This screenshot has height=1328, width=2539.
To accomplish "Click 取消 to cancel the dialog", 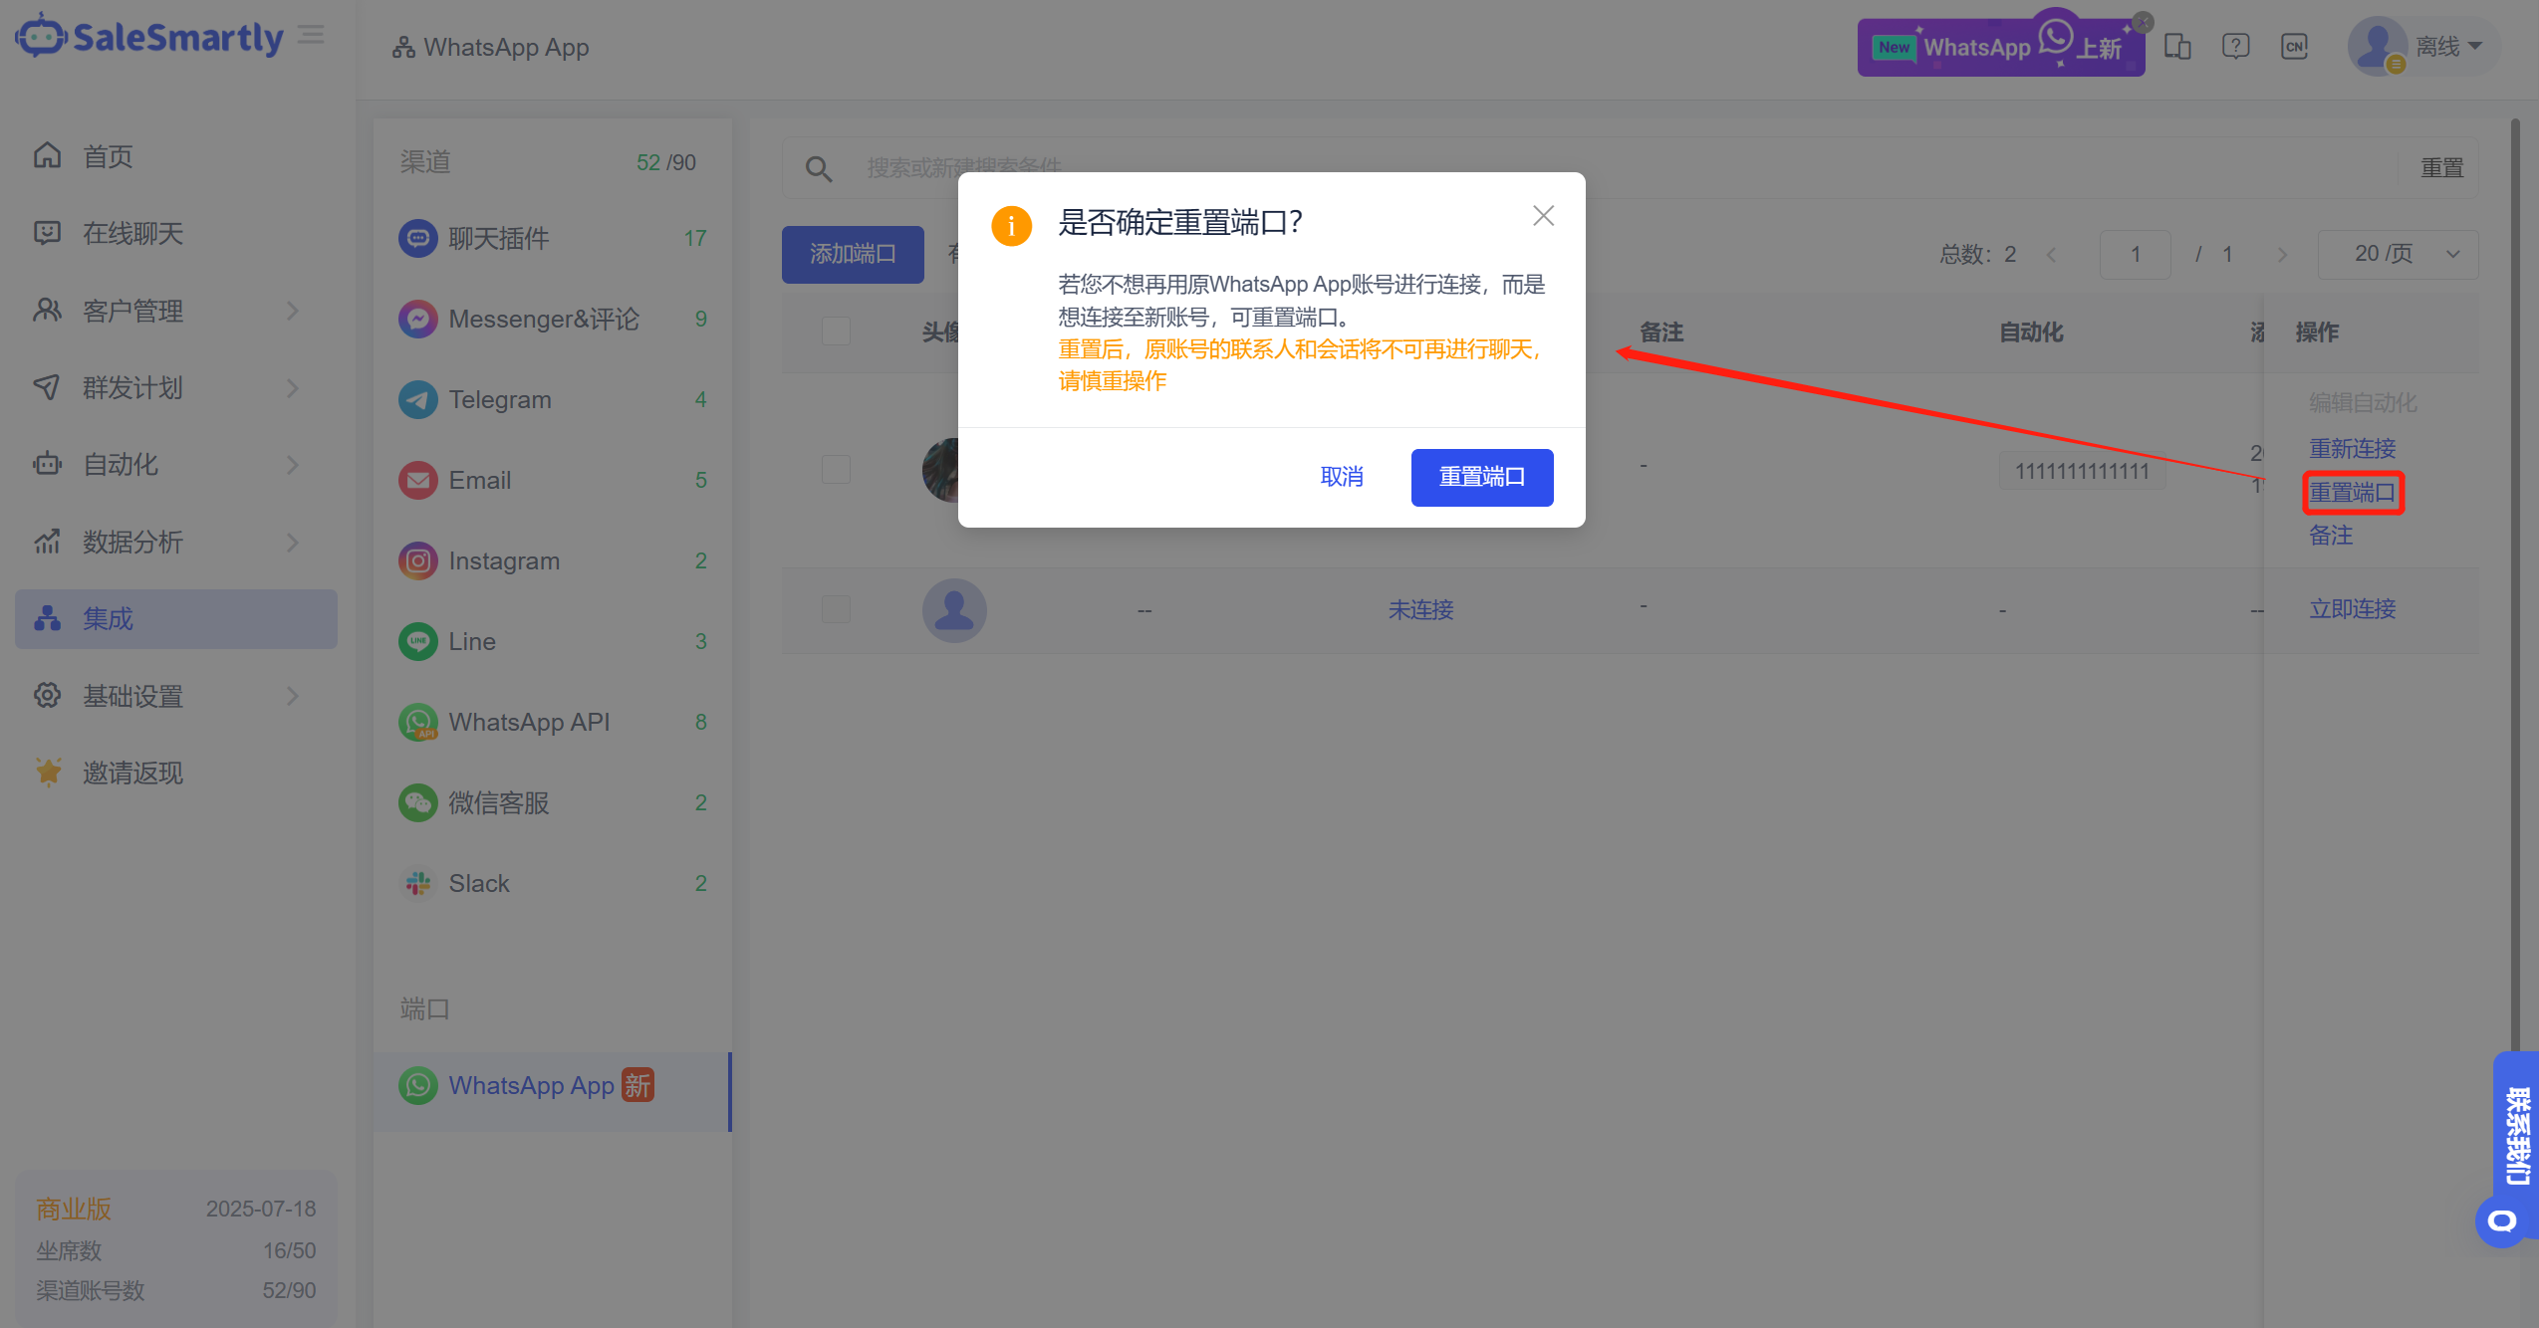I will [1342, 478].
